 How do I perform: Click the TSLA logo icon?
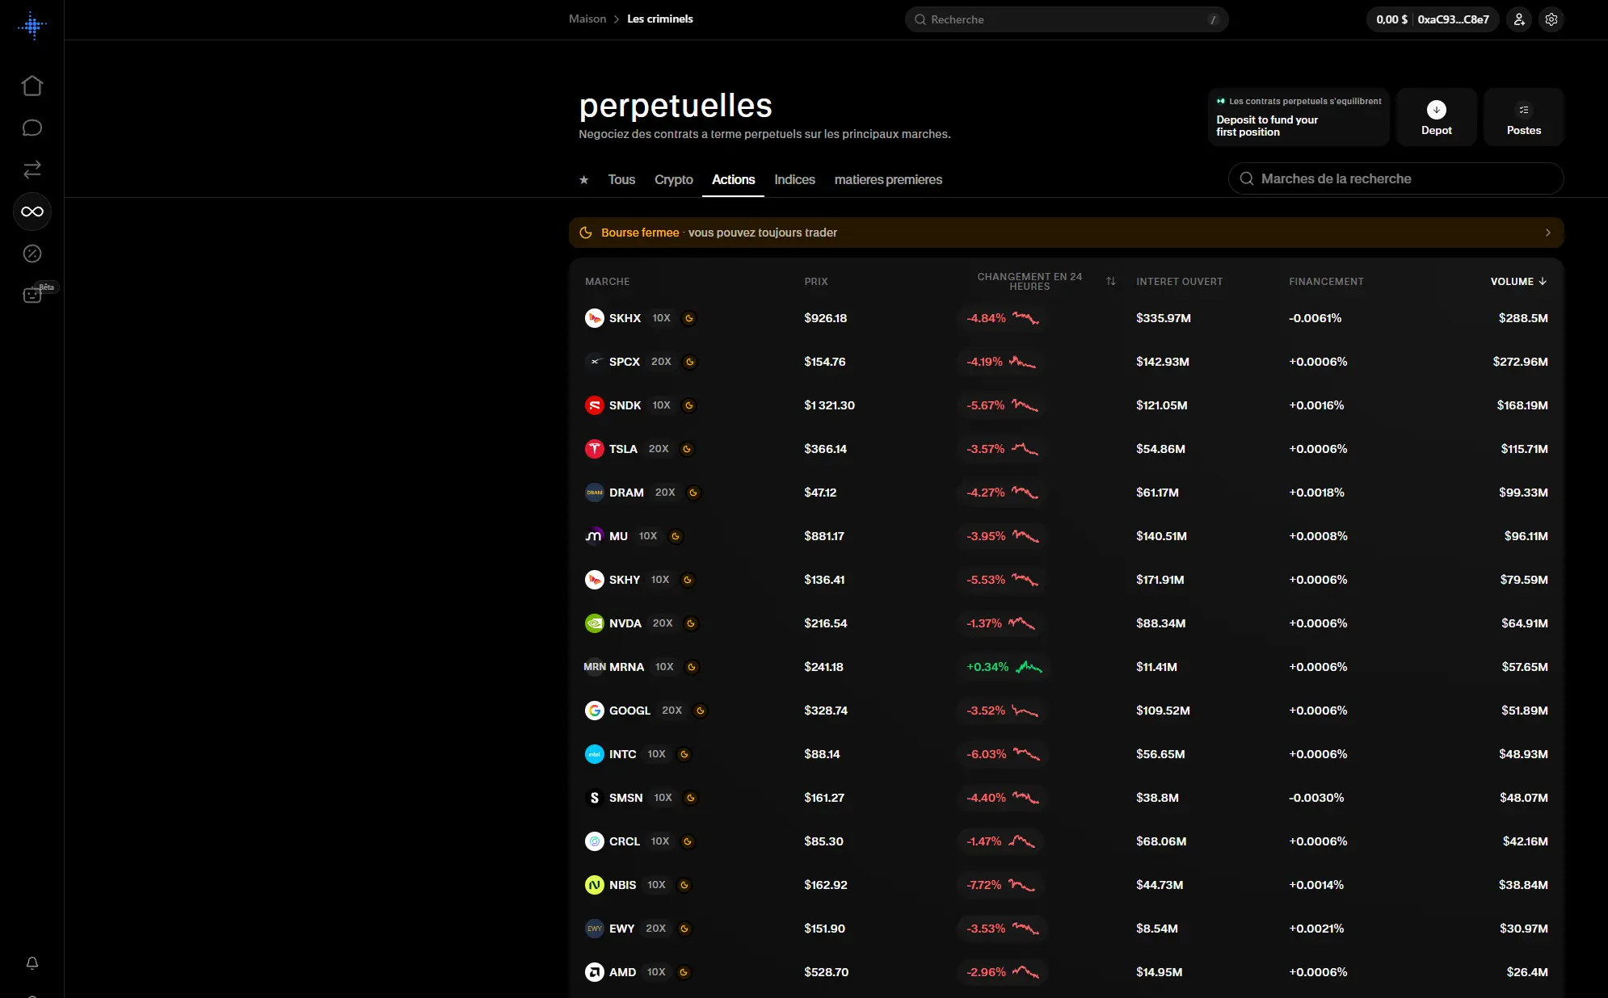tap(594, 449)
